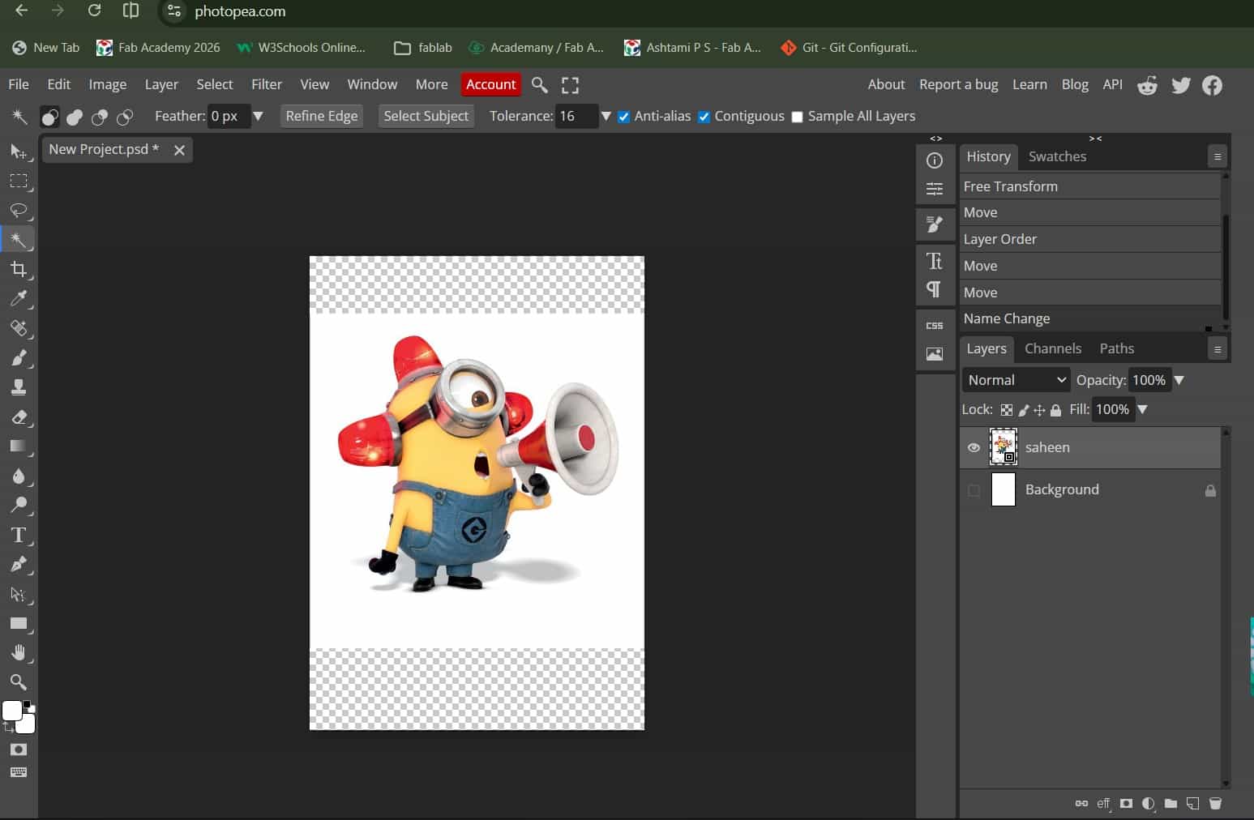Open the Normal blend mode dropdown
1254x820 pixels.
coord(1016,380)
